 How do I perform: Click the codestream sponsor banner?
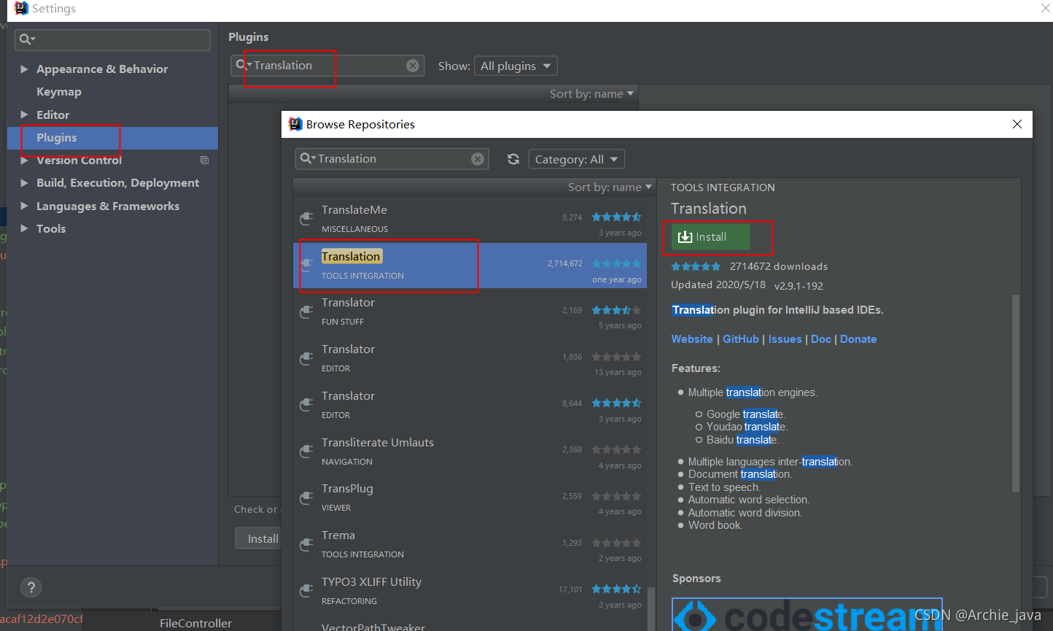pyautogui.click(x=807, y=614)
